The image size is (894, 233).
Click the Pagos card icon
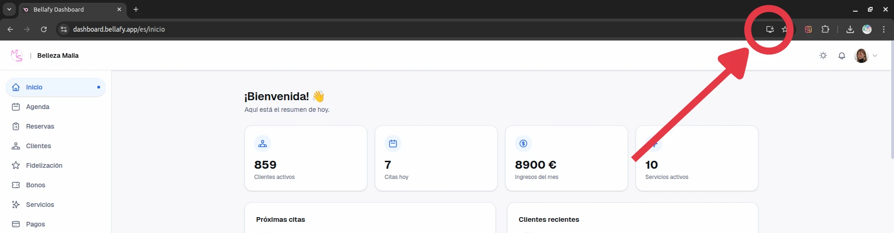coord(16,224)
